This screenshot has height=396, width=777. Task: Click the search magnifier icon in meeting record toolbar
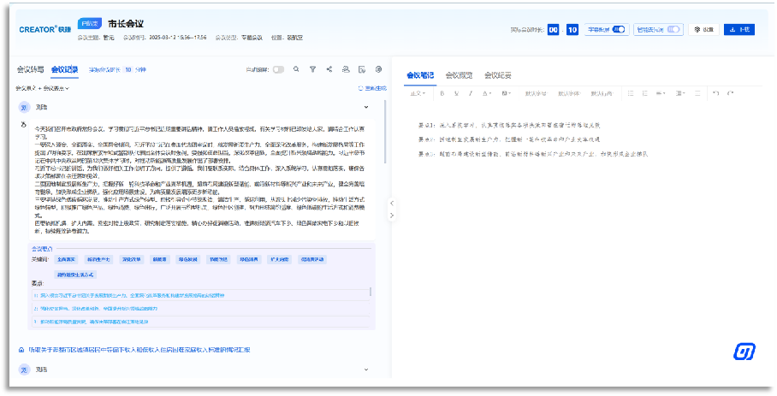(x=296, y=69)
